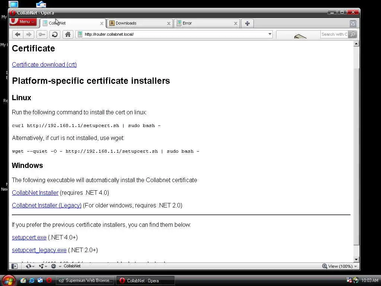This screenshot has width=381, height=286.
Task: Click the Forward arrow navigation button
Action: [29, 34]
